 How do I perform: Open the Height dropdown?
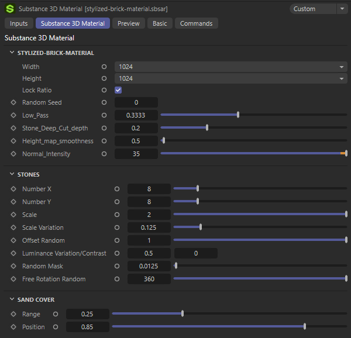coord(231,78)
